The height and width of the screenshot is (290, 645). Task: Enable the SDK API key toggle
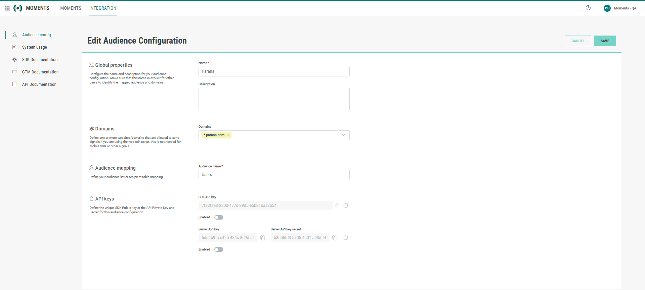click(x=219, y=217)
